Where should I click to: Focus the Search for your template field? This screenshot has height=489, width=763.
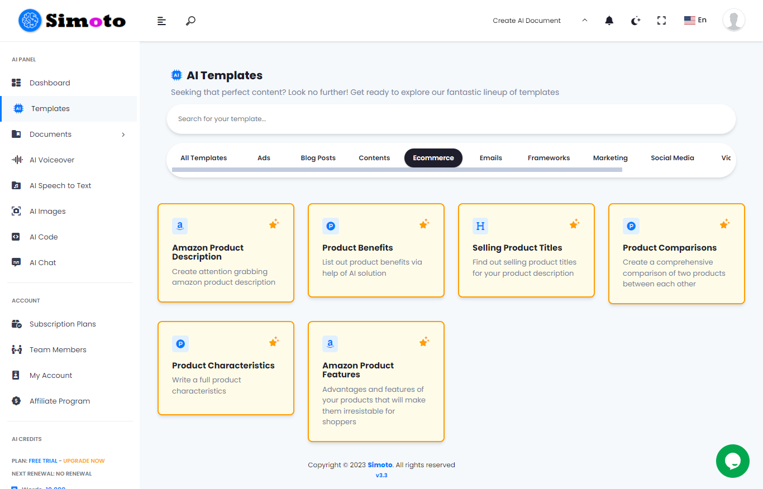[x=451, y=119]
